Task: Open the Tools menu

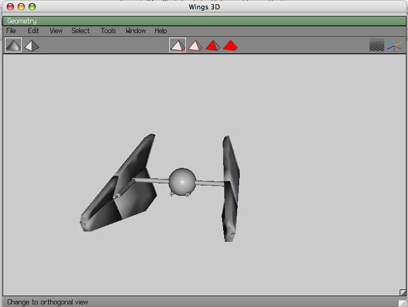Action: 108,31
